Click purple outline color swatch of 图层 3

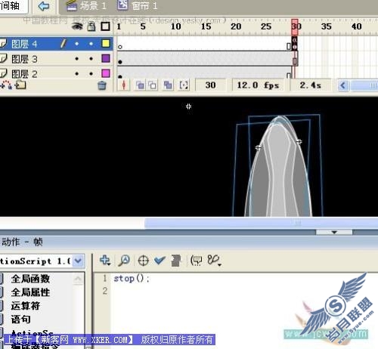(106, 58)
